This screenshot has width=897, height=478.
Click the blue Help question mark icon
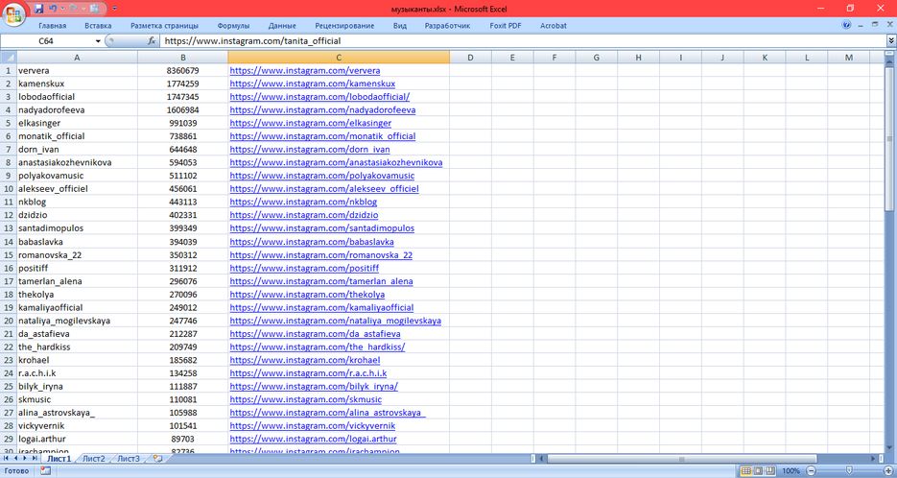click(x=847, y=25)
